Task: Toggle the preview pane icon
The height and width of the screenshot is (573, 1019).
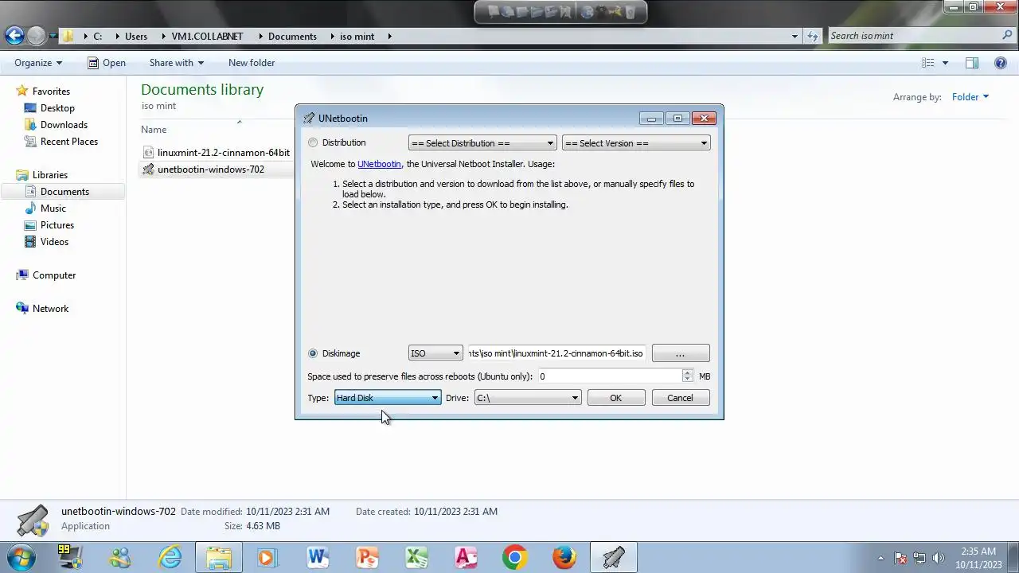Action: click(972, 63)
